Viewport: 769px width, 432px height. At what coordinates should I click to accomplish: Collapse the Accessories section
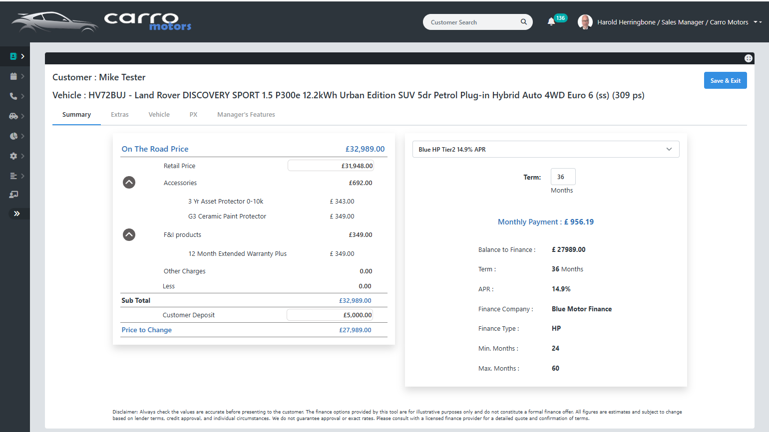[x=129, y=183]
